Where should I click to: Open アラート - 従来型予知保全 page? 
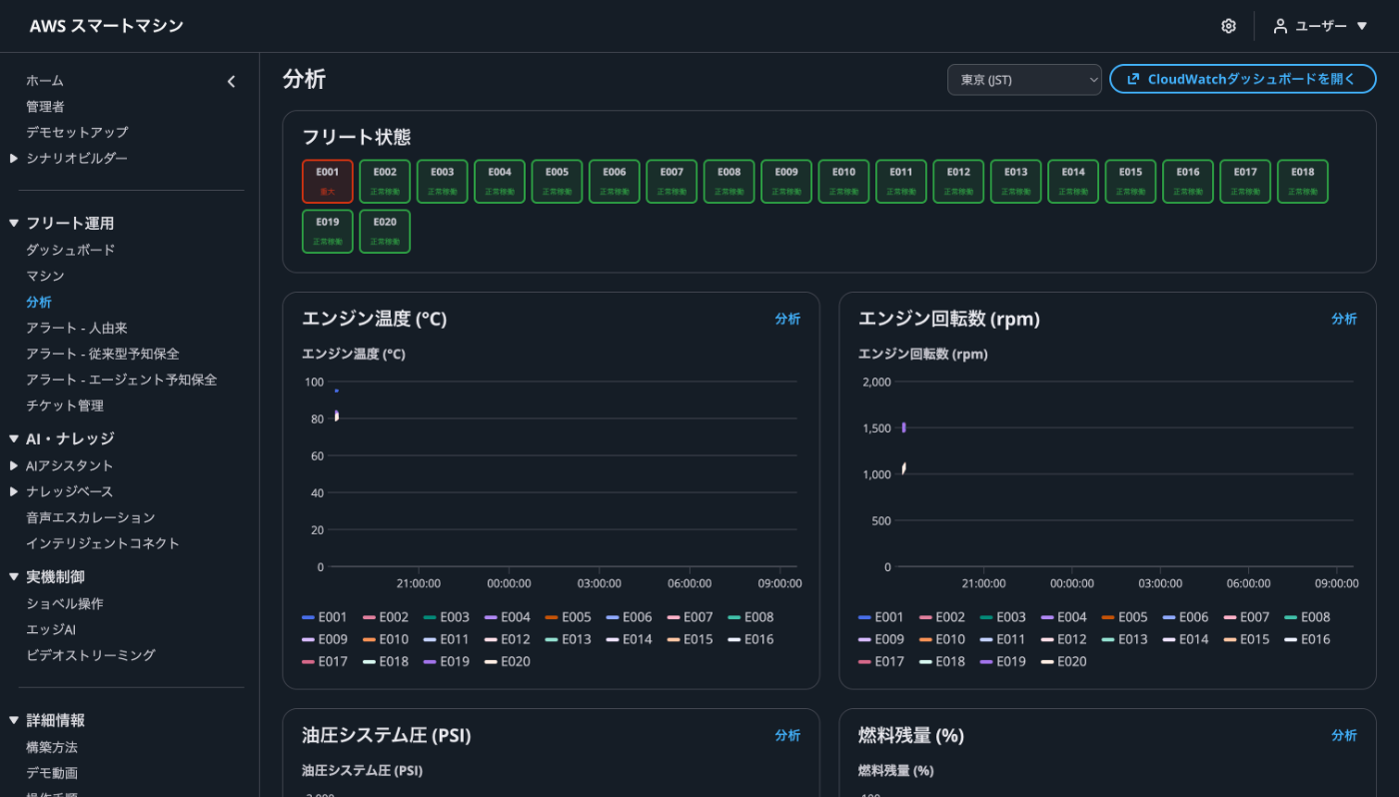(103, 354)
